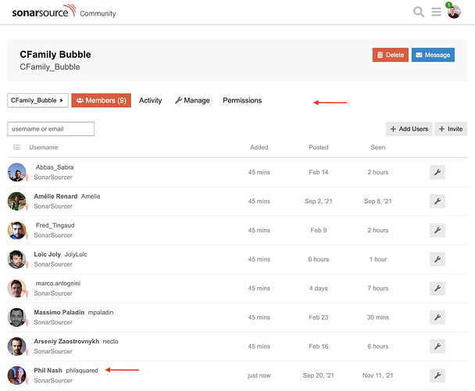
Task: Sort by Posted column header
Action: (x=319, y=148)
